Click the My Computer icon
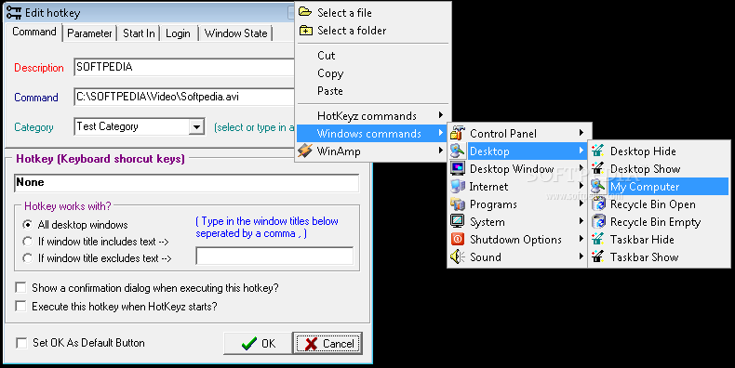 (x=597, y=187)
